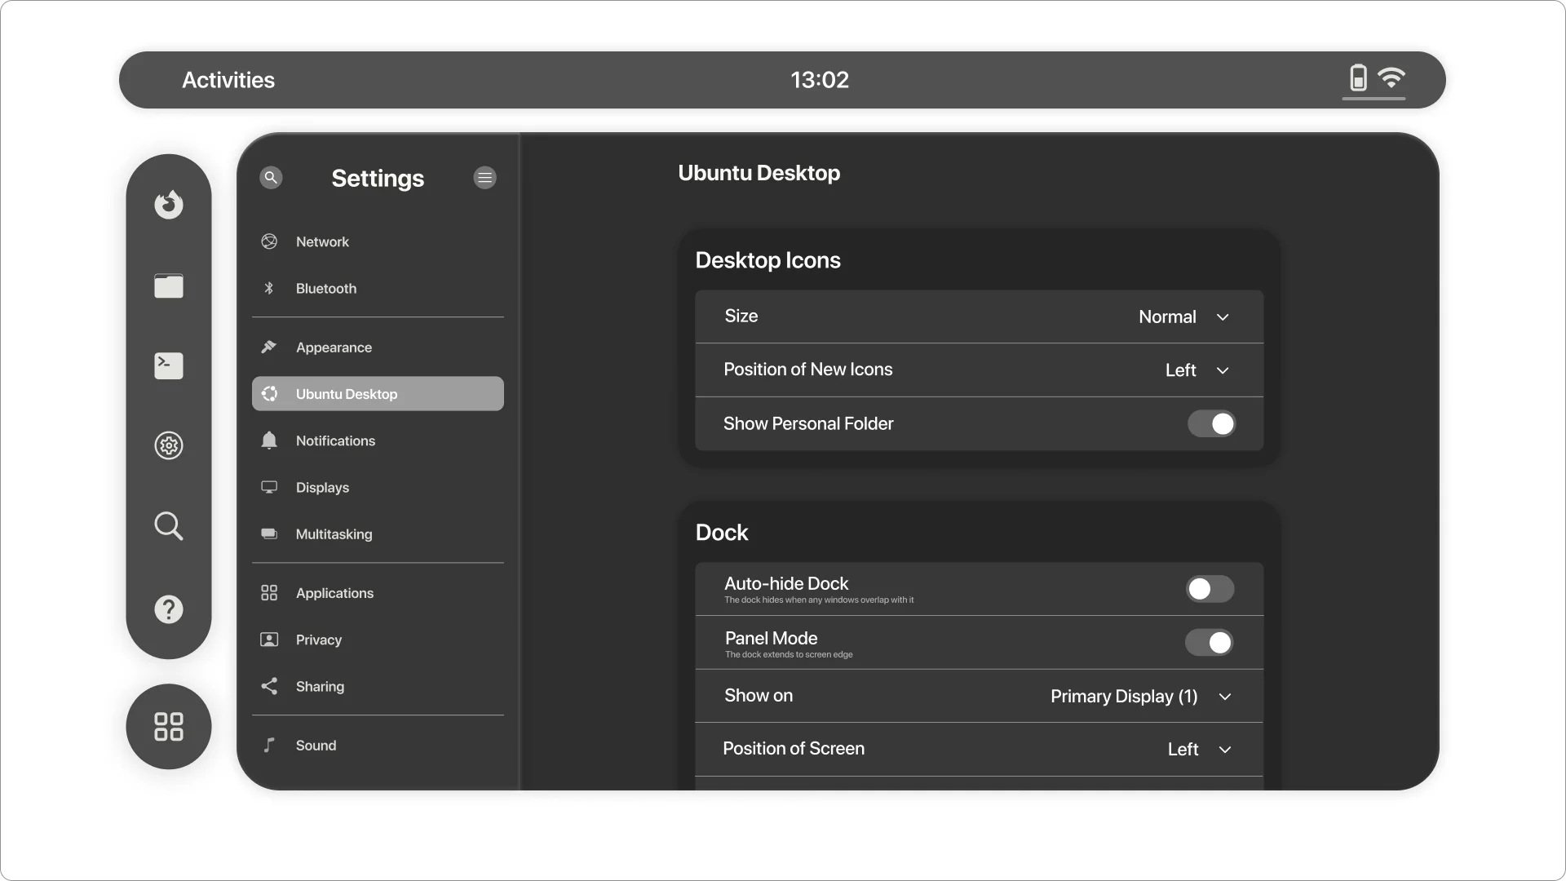
Task: Click the magnifier search icon in dock
Action: tap(169, 526)
